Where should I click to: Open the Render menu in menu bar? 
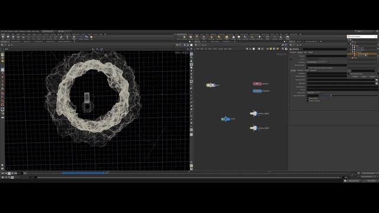pyautogui.click(x=11, y=31)
